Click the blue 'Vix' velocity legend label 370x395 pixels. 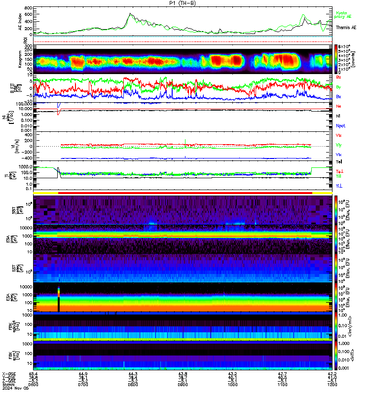pyautogui.click(x=338, y=155)
